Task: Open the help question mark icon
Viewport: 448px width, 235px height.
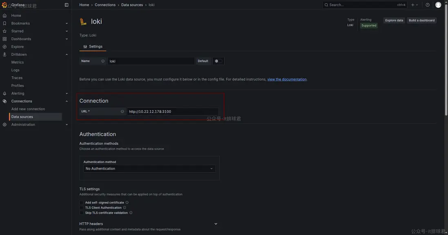Action: [428, 5]
